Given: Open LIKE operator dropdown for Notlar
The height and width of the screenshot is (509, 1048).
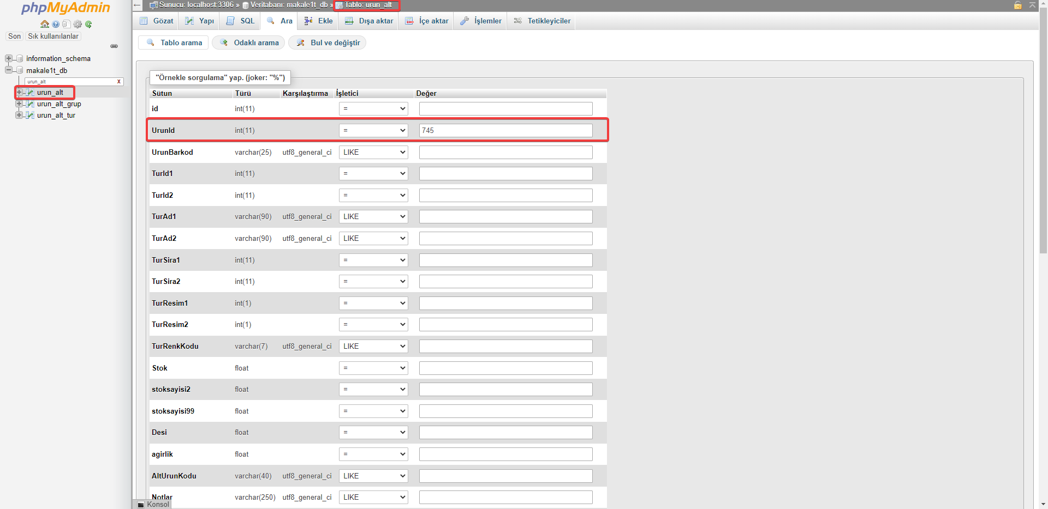Looking at the screenshot, I should [x=373, y=497].
